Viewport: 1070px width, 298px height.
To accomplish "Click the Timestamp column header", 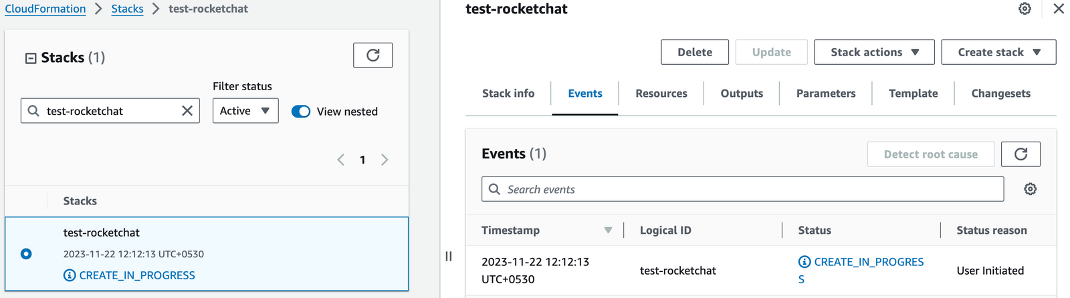I will coord(510,231).
